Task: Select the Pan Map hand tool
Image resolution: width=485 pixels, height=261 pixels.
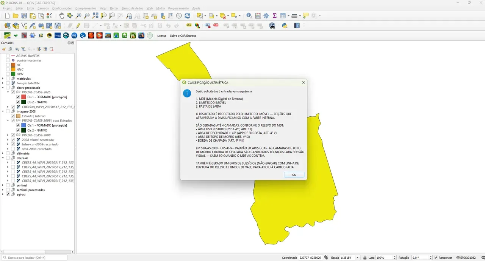Action: [x=62, y=16]
